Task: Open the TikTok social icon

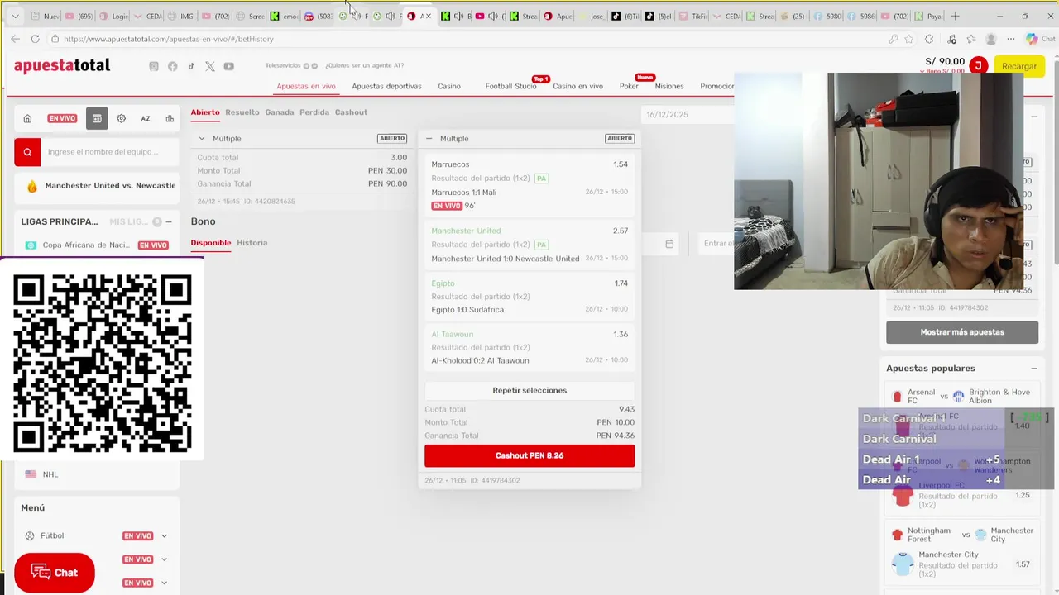Action: pos(191,66)
